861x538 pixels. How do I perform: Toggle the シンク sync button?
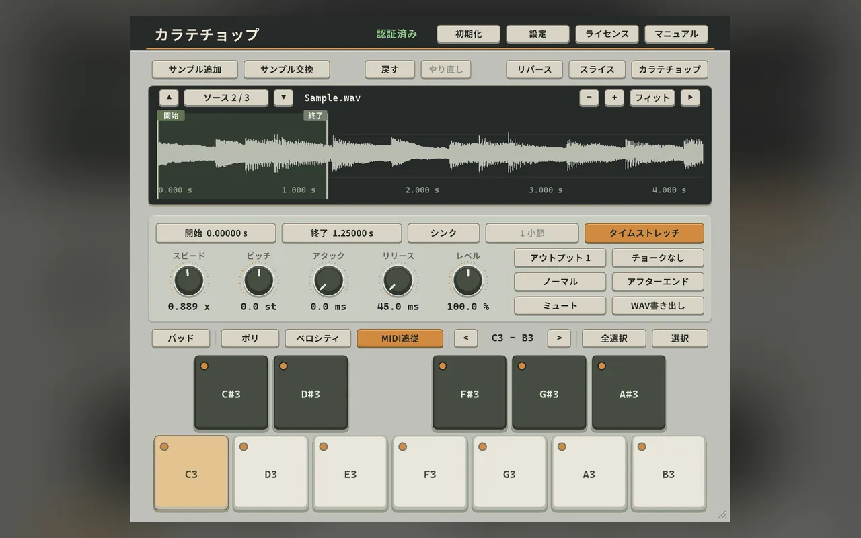(443, 233)
